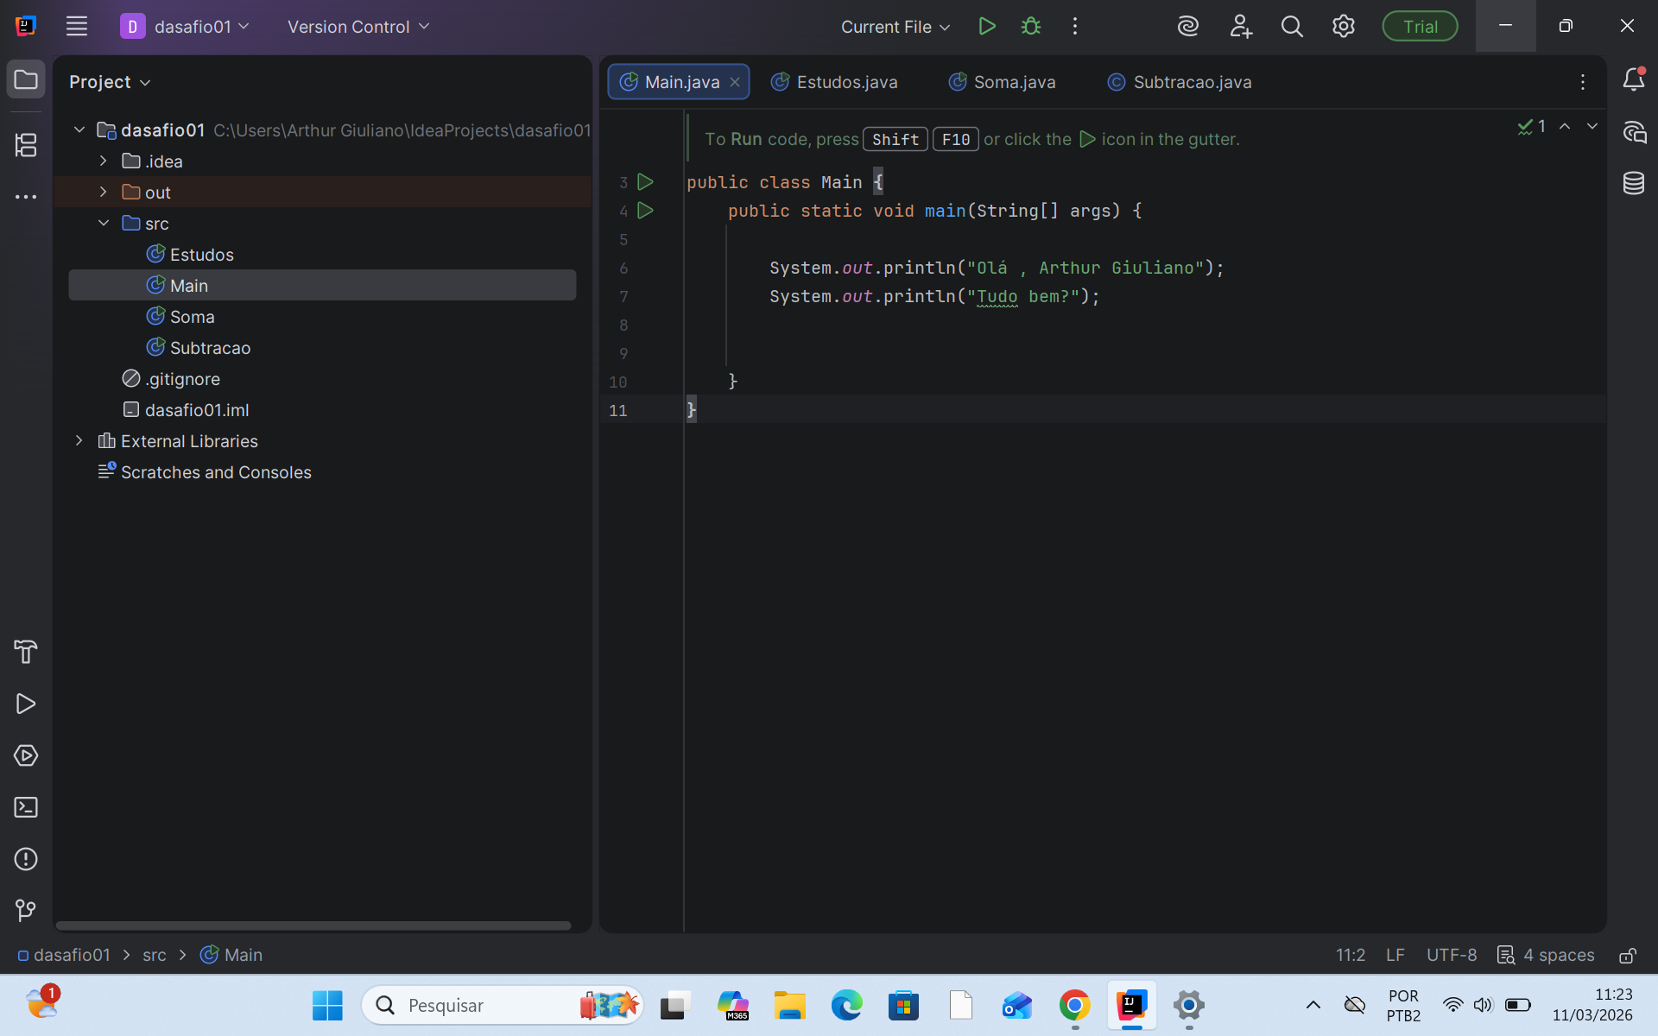1658x1036 pixels.
Task: Switch to the Soma.java tab
Action: [1003, 82]
